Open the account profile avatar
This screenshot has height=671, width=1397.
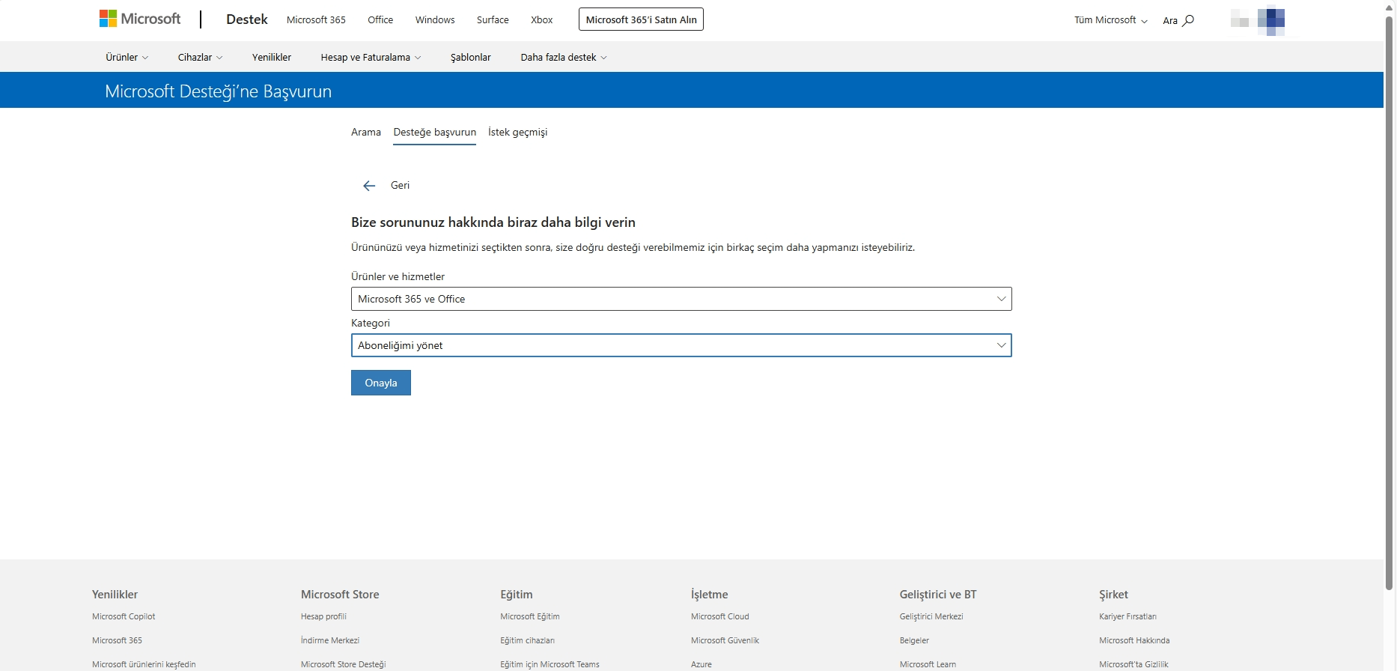pyautogui.click(x=1270, y=20)
